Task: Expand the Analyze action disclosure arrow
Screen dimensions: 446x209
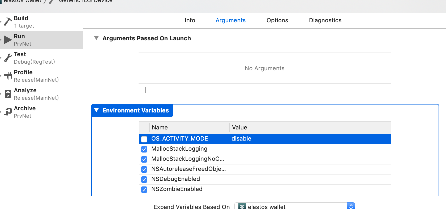Action: [x=1, y=94]
